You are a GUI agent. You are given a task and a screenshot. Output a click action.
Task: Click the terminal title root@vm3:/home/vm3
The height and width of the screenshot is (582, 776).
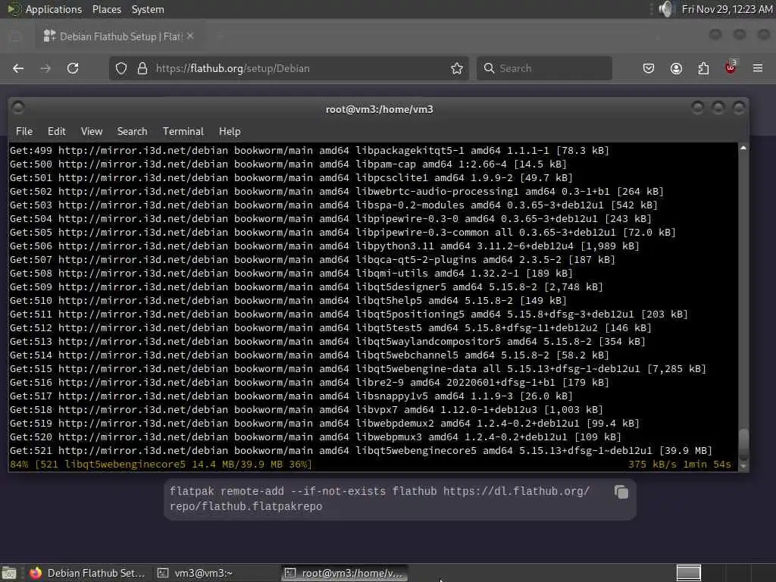click(379, 109)
